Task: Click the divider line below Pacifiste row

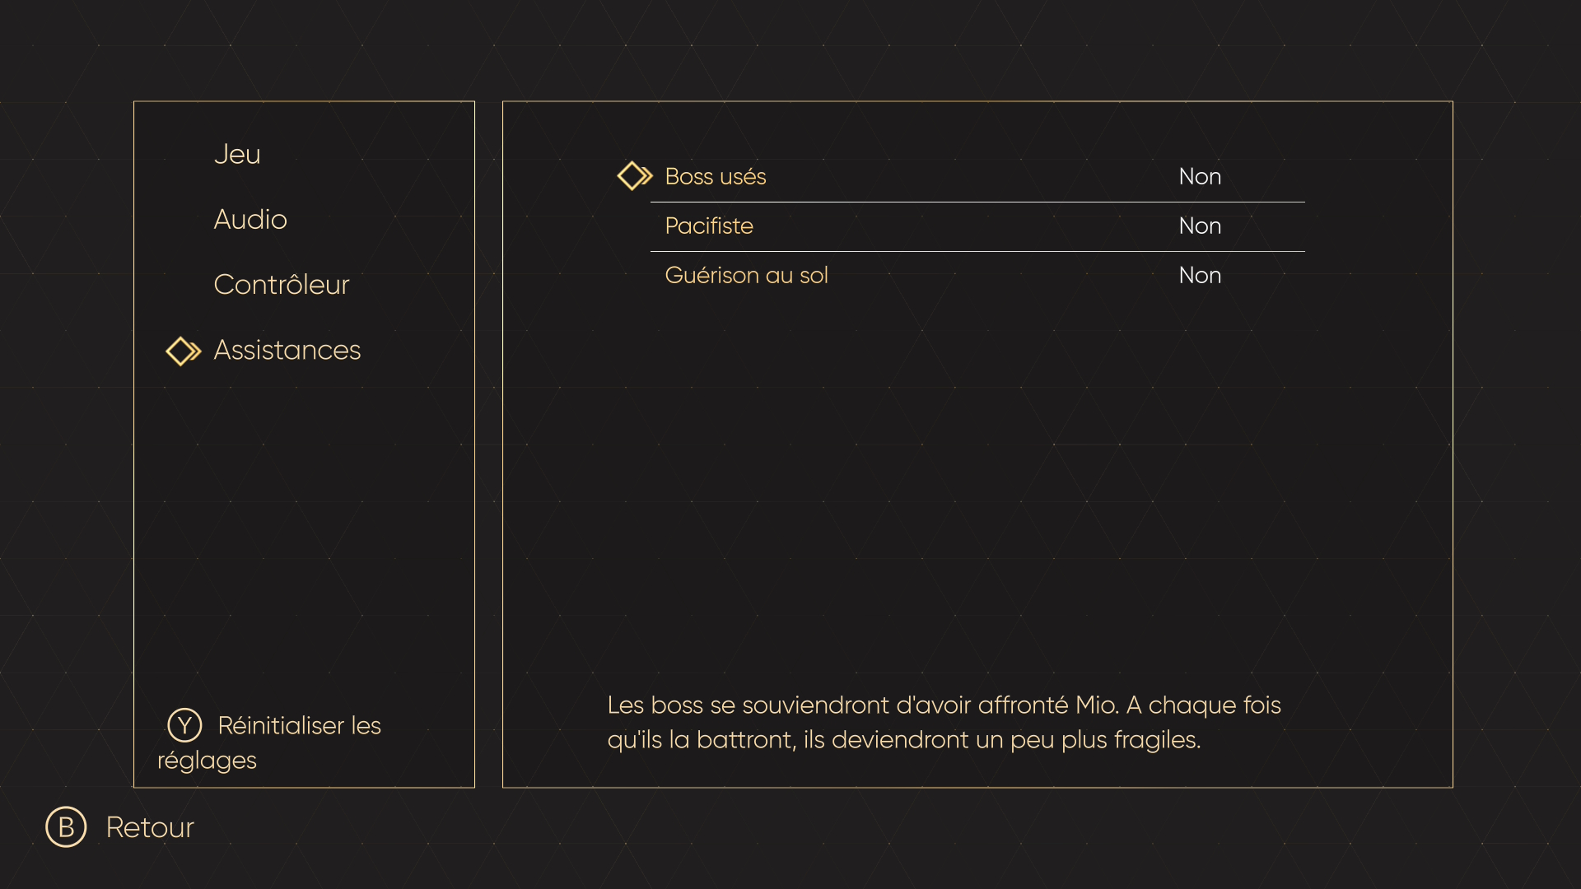Action: click(977, 251)
